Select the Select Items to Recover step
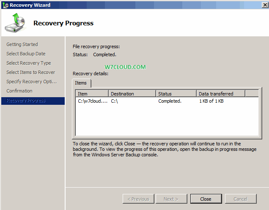 pos(31,72)
